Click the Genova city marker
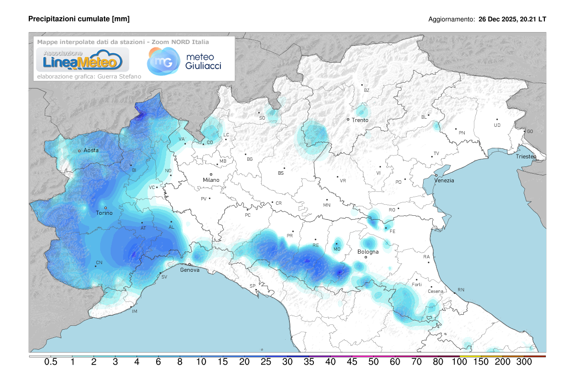The width and height of the screenshot is (575, 378). pyautogui.click(x=189, y=264)
